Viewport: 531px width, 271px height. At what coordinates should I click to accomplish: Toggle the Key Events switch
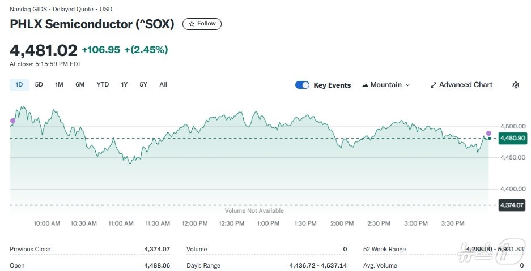coord(302,85)
